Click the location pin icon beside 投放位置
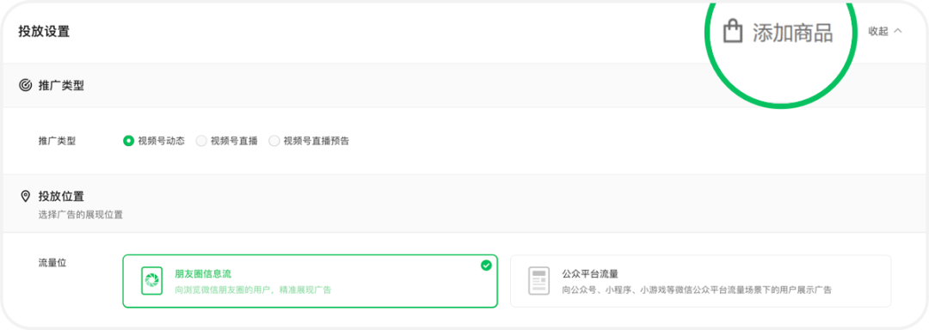The height and width of the screenshot is (330, 929). (x=25, y=196)
